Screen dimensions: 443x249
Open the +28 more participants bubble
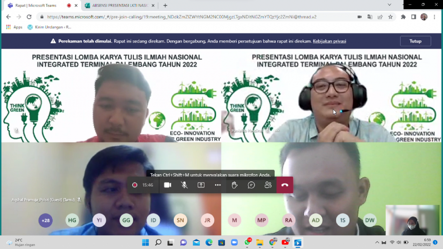pyautogui.click(x=45, y=220)
